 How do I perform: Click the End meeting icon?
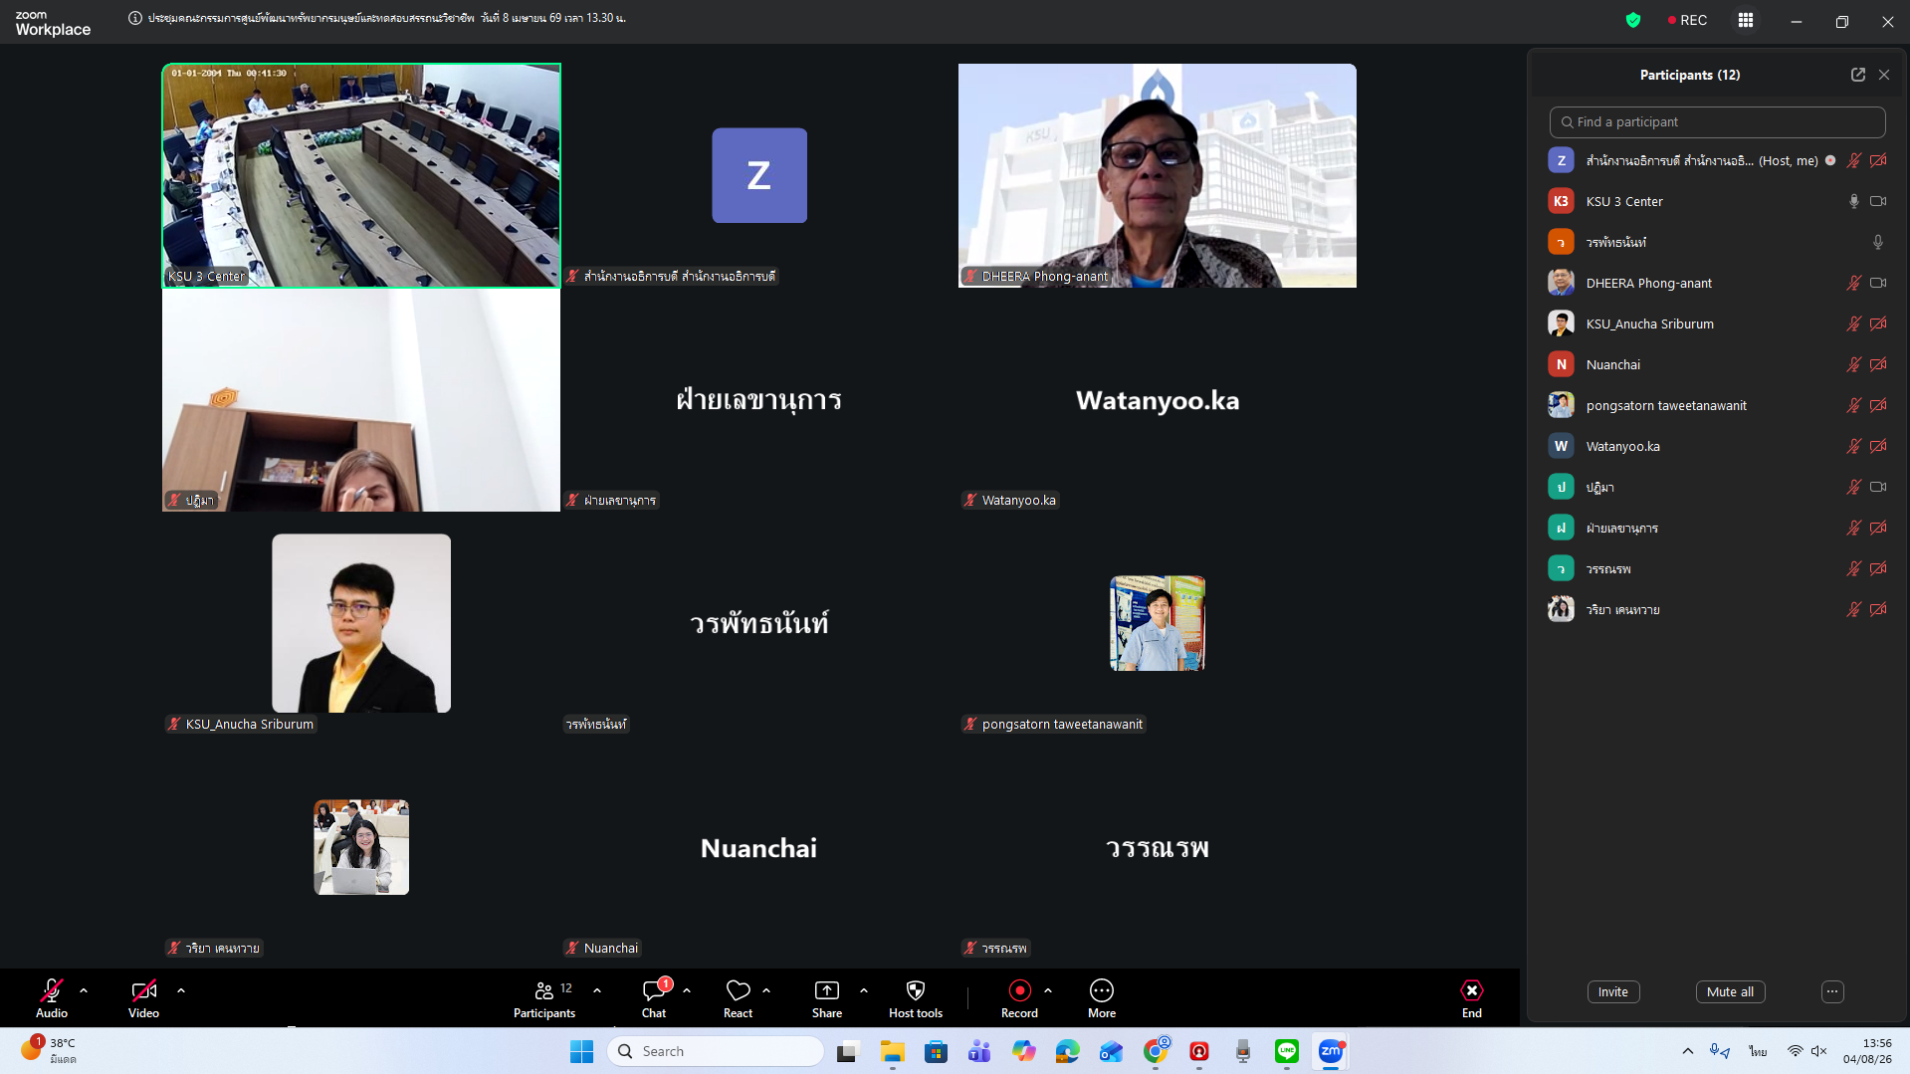tap(1471, 991)
